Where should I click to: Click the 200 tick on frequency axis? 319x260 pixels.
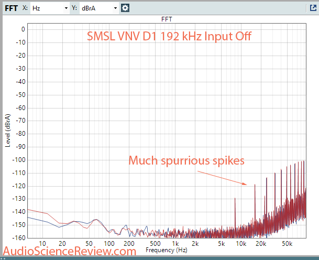(129, 244)
